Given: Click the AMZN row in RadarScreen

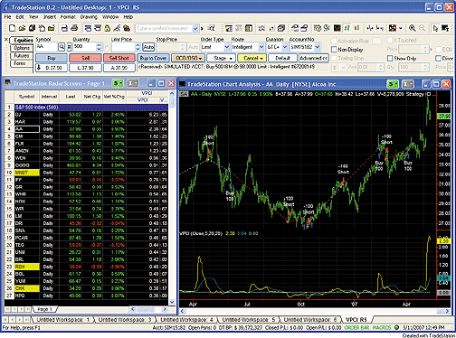Looking at the screenshot, I should click(86, 151).
